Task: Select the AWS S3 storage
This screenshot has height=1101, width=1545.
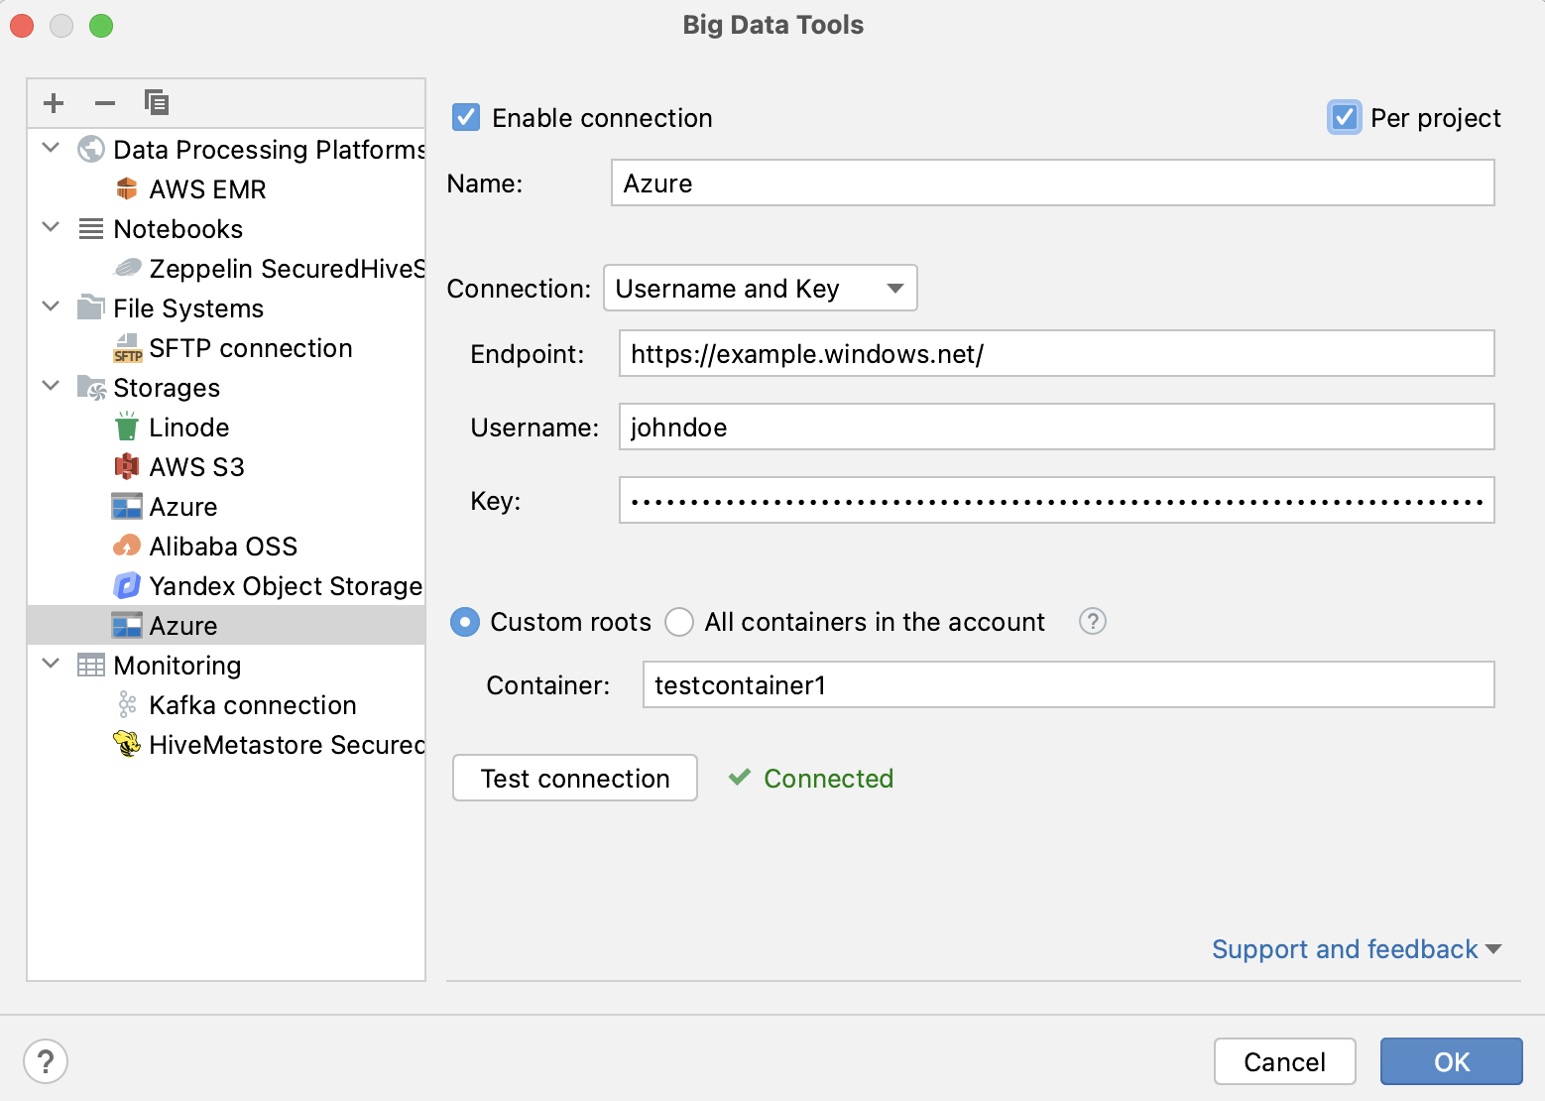Action: [196, 466]
